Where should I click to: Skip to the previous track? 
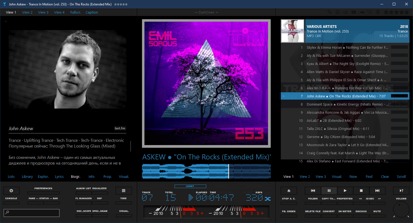(313, 191)
